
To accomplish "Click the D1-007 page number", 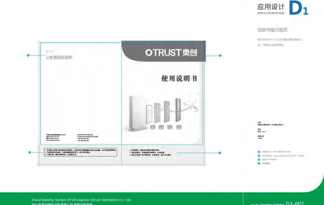I will click(294, 203).
